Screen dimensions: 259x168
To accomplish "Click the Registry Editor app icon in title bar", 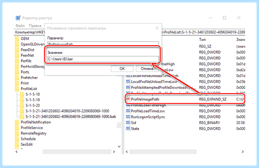I will point(18,18).
